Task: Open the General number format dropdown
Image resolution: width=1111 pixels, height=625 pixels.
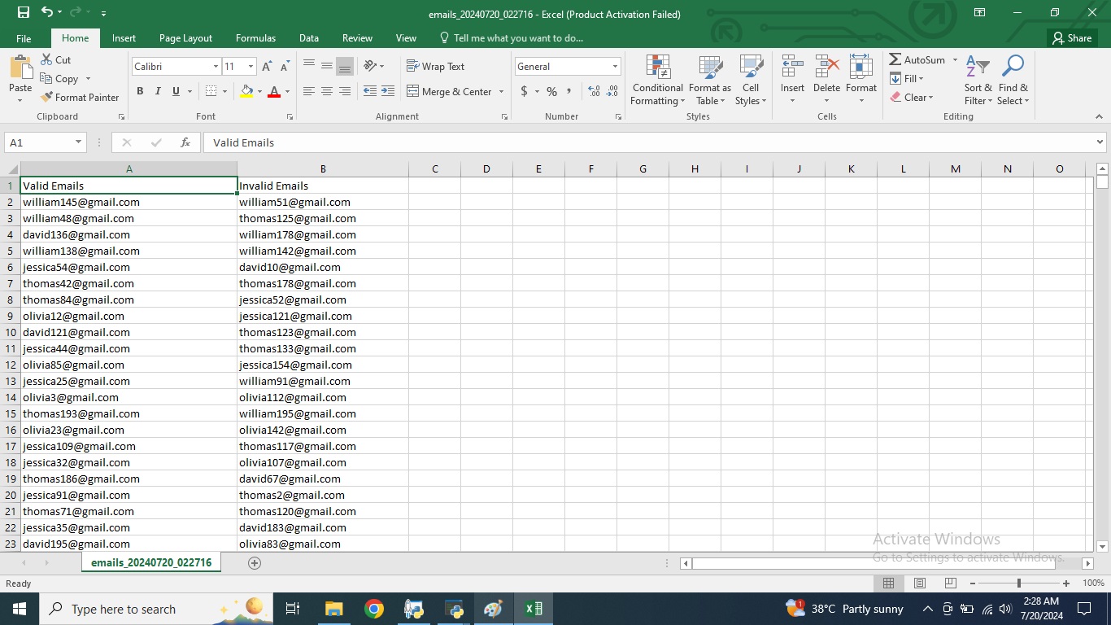Action: click(x=615, y=67)
